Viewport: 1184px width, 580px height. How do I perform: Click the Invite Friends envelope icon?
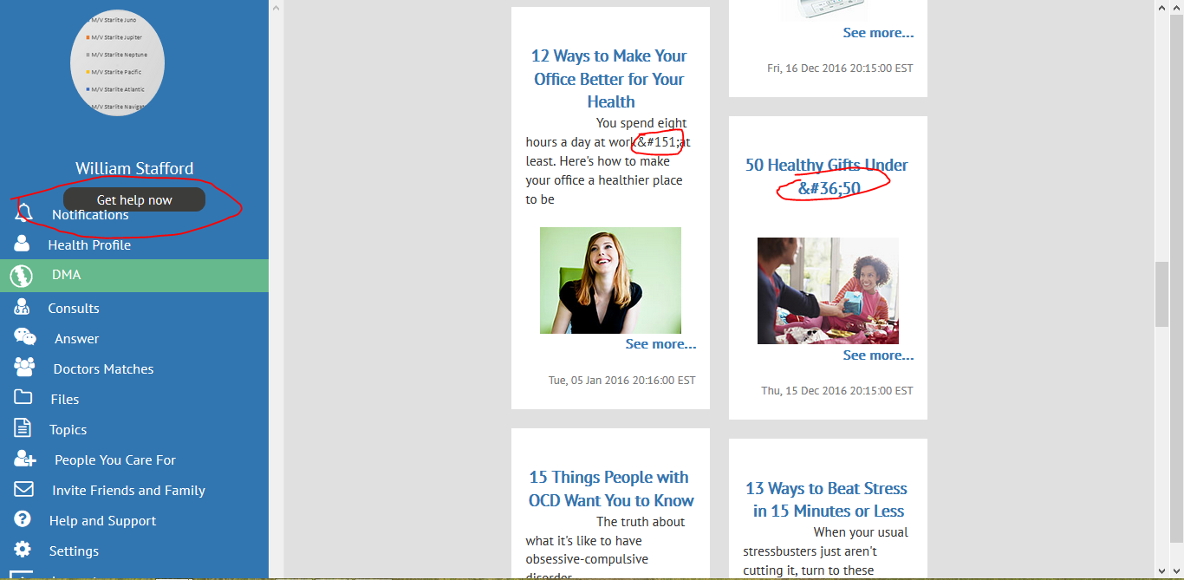(23, 490)
